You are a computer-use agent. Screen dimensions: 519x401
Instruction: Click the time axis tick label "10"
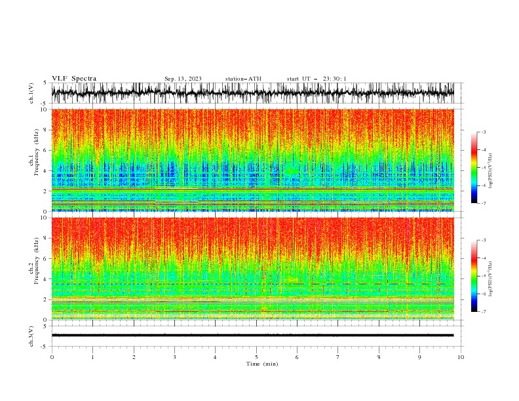(x=461, y=357)
